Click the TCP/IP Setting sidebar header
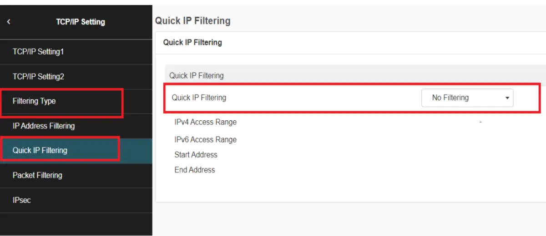 [x=81, y=22]
